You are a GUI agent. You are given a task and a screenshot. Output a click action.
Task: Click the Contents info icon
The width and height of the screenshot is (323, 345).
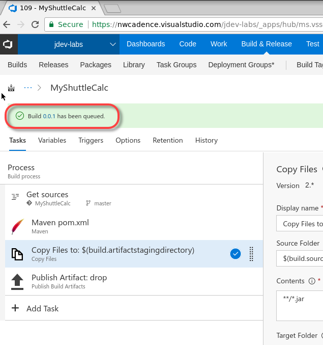point(312,281)
